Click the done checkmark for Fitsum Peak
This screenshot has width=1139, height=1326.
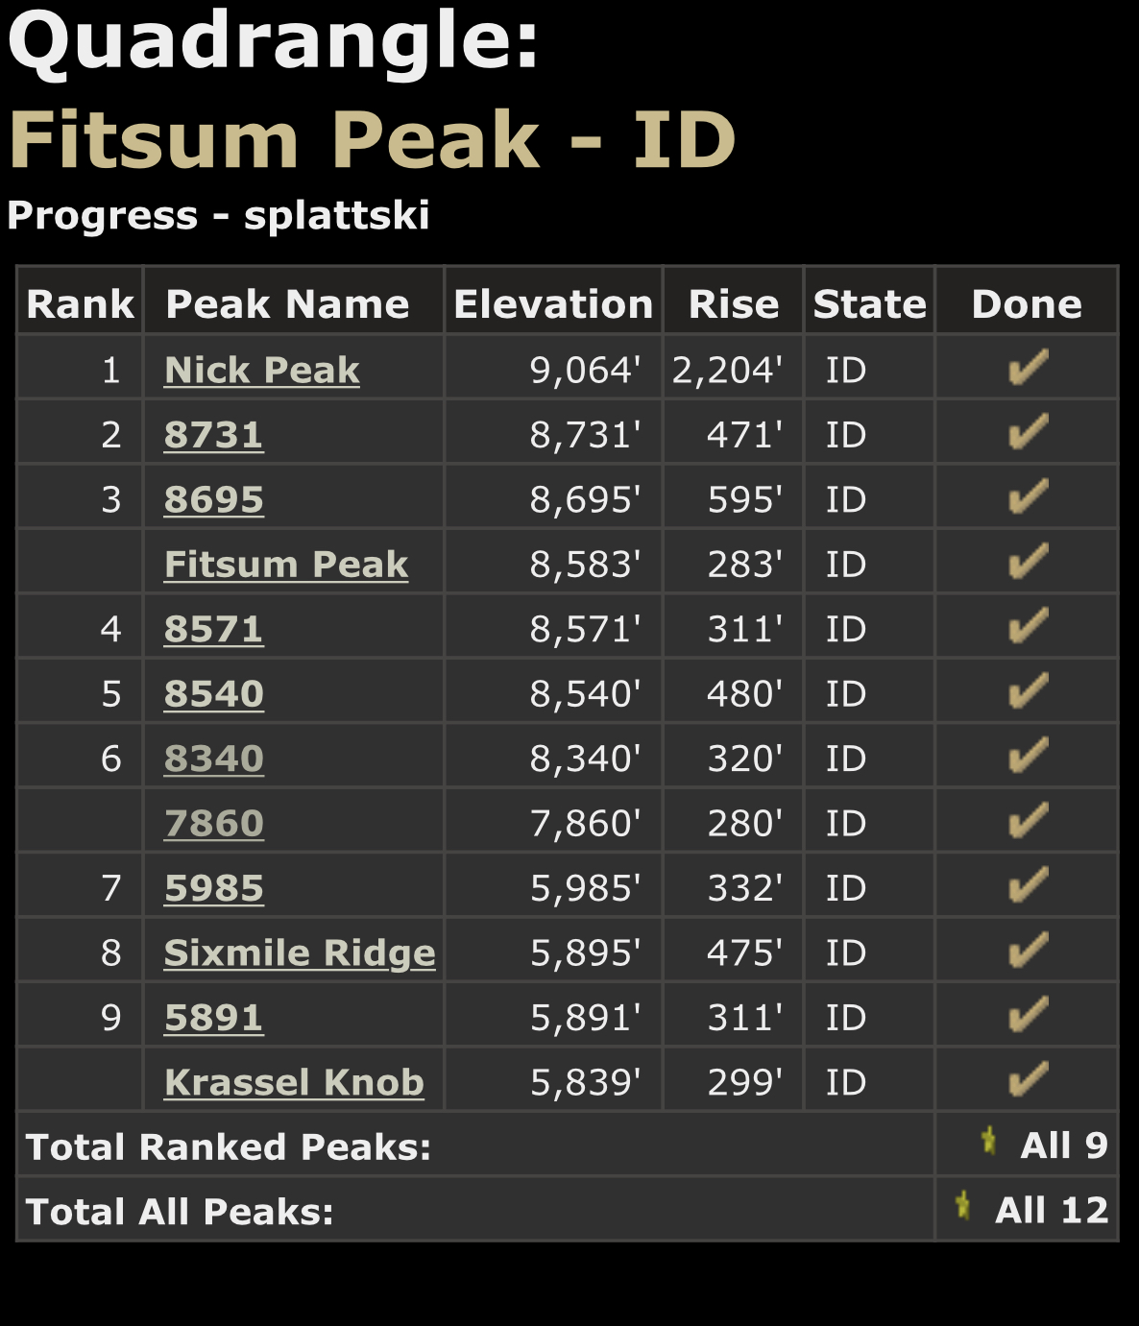(1028, 562)
